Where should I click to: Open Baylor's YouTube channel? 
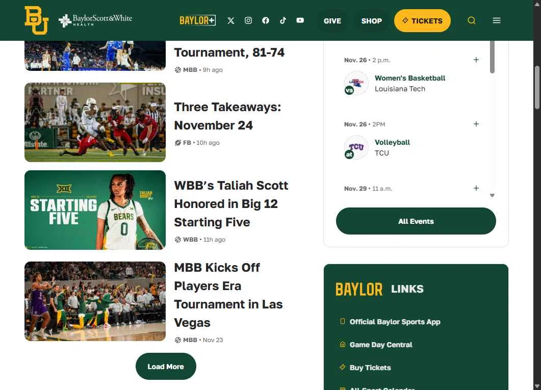[x=300, y=20]
